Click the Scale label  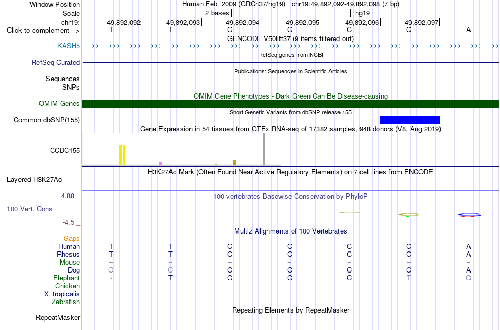(71, 13)
